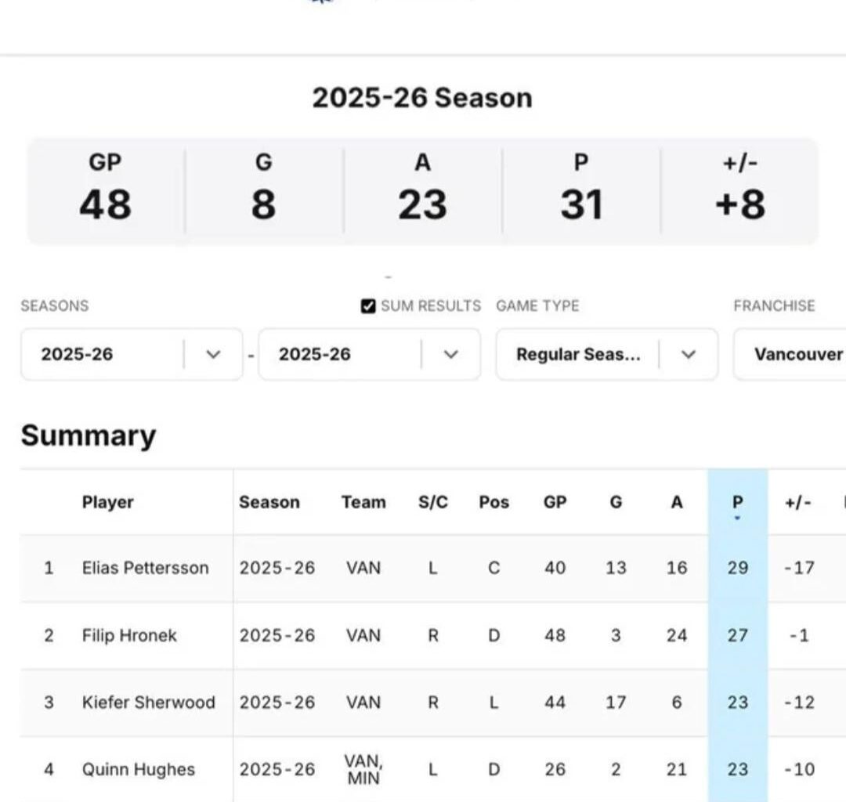Sort table by GP column header

(555, 502)
